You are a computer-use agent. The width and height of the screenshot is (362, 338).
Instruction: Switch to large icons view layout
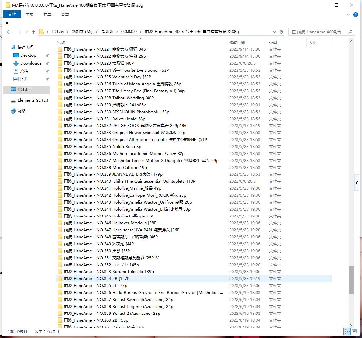click(x=354, y=331)
